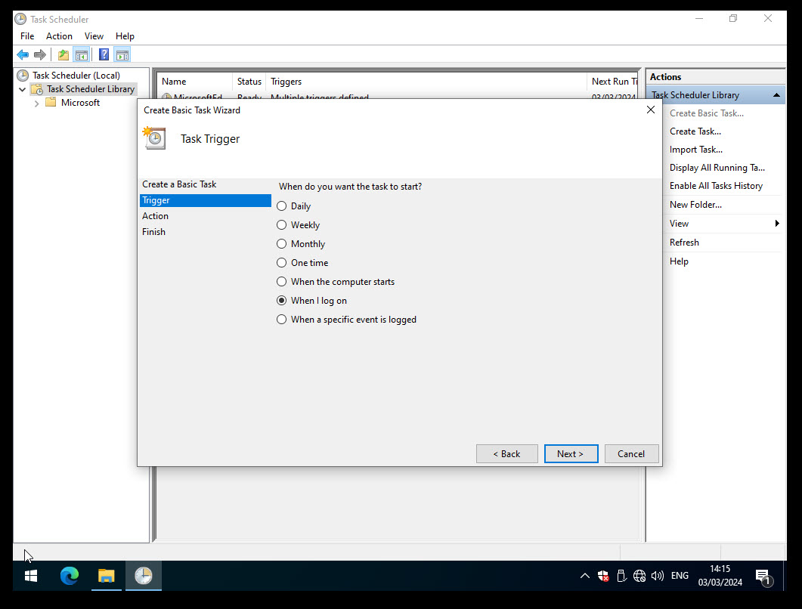The image size is (802, 609).
Task: Collapse the Task Scheduler Library actions section header
Action: (777, 94)
